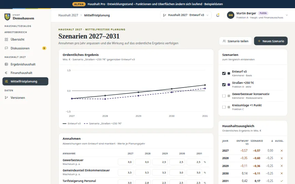Open Ergebnishaushalt page
This screenshot has height=184, width=295.
(x=25, y=64)
